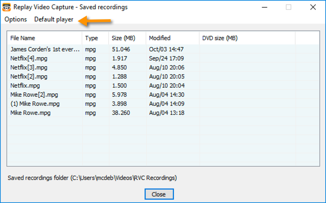Sort by Type column header

point(95,38)
